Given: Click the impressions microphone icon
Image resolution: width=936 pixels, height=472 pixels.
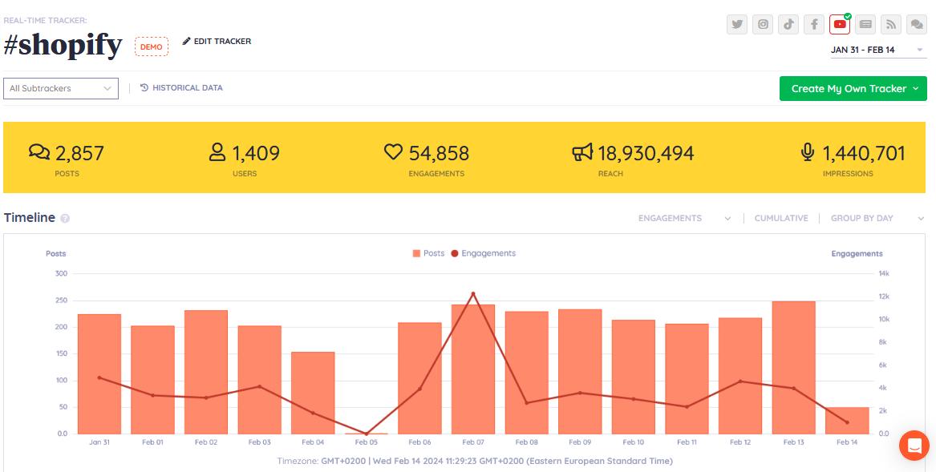Looking at the screenshot, I should click(x=808, y=152).
